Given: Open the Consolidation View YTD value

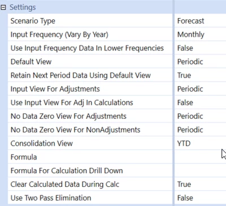Looking at the screenshot, I should click(x=201, y=143).
